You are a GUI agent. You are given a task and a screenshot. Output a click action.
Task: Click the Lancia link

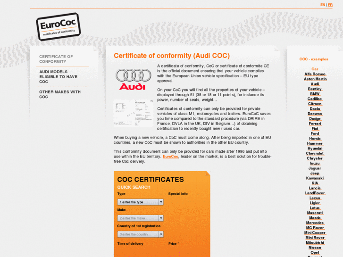coord(315,188)
